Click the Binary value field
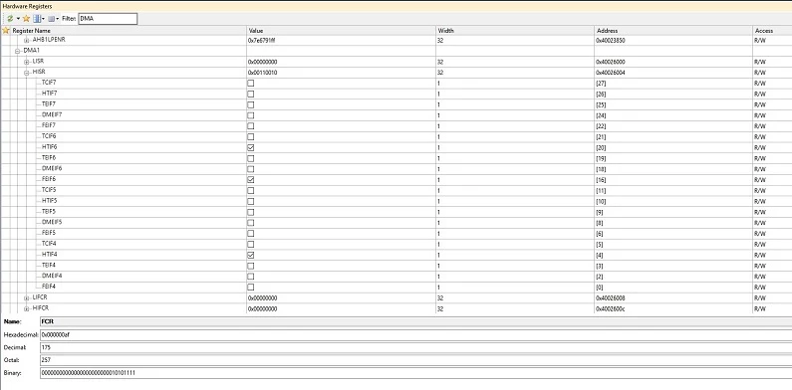Image resolution: width=792 pixels, height=390 pixels. click(415, 373)
